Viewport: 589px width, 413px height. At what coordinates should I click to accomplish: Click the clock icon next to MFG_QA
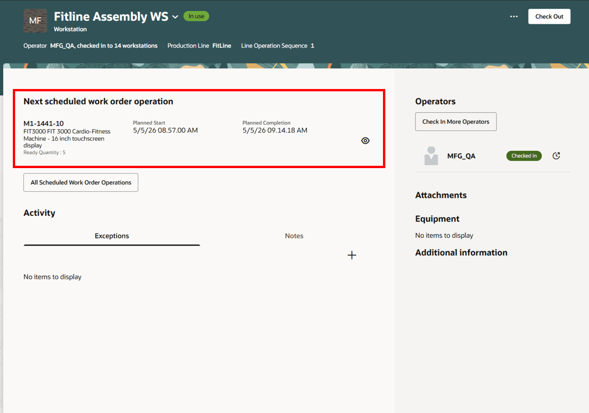[556, 156]
